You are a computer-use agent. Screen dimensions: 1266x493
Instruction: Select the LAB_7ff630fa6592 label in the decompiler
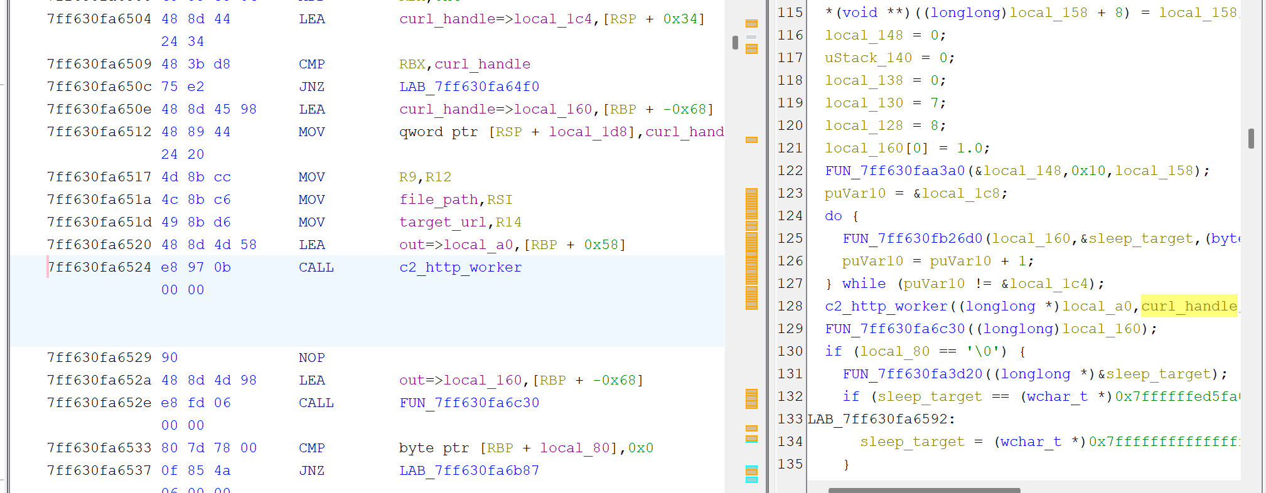pos(877,419)
